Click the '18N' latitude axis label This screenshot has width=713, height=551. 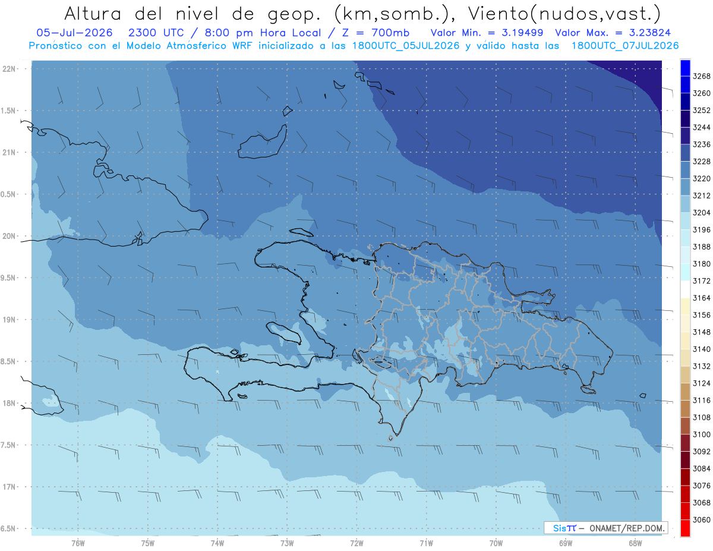[x=9, y=403]
